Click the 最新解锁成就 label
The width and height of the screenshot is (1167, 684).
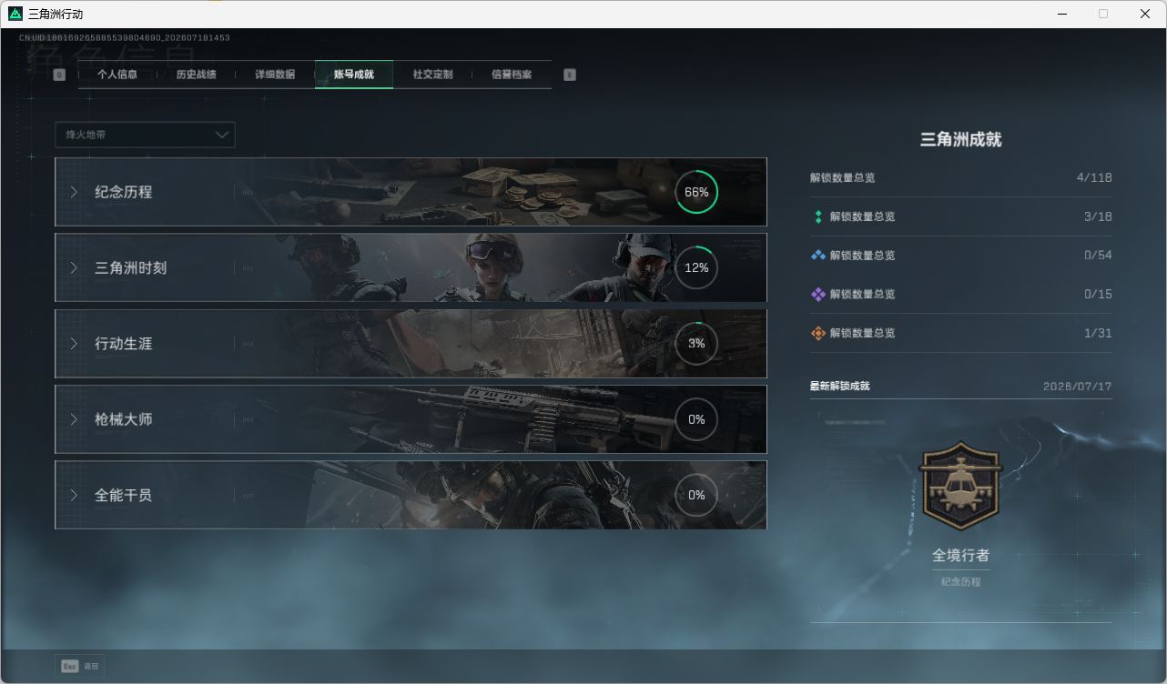[840, 386]
